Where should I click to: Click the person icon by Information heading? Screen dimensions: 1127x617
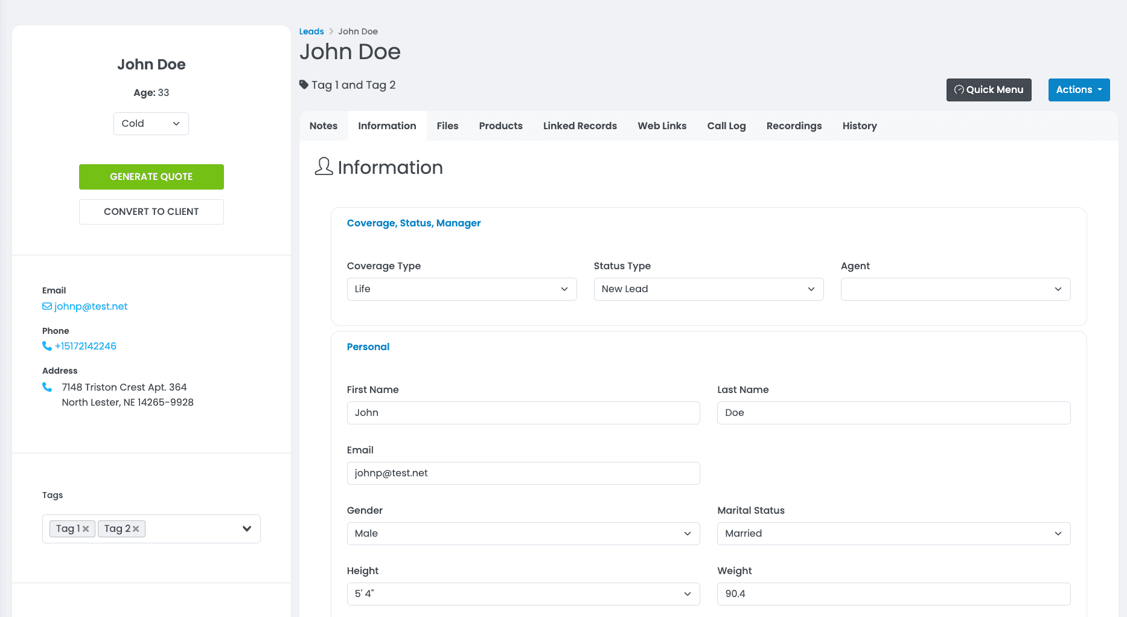tap(324, 167)
